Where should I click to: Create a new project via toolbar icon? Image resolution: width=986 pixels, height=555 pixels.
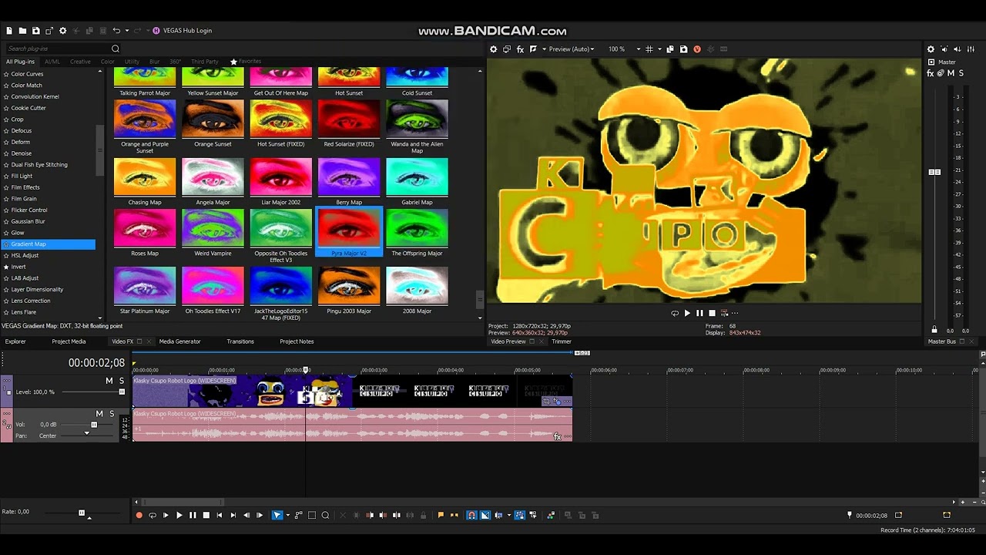pyautogui.click(x=9, y=31)
